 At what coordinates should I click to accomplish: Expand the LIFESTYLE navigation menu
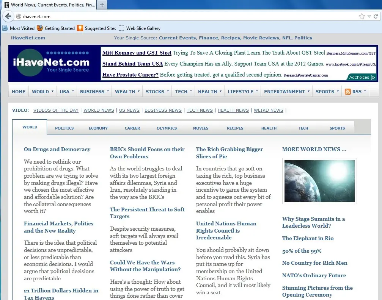(x=242, y=92)
